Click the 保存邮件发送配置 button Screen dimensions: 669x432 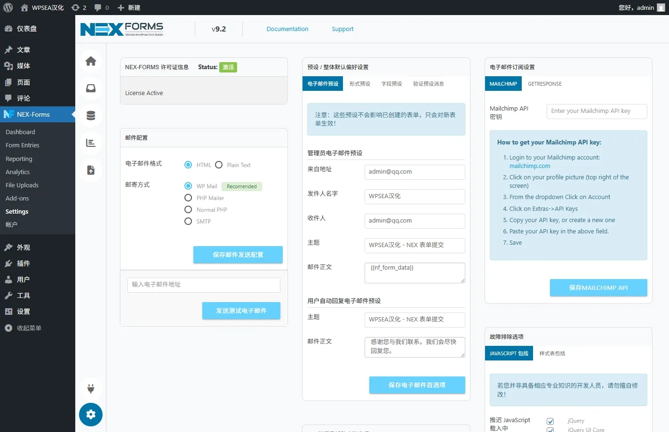click(x=238, y=255)
